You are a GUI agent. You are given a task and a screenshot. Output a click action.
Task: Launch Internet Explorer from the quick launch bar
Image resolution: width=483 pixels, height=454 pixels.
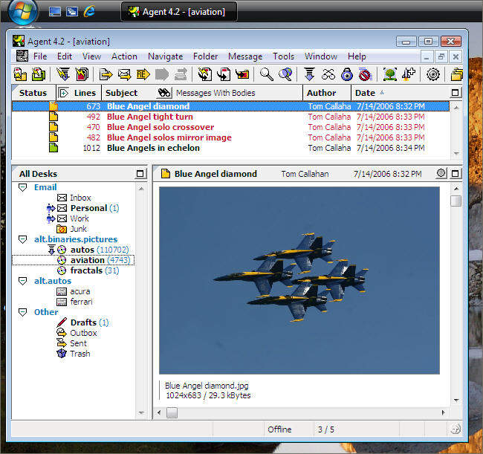[x=90, y=11]
